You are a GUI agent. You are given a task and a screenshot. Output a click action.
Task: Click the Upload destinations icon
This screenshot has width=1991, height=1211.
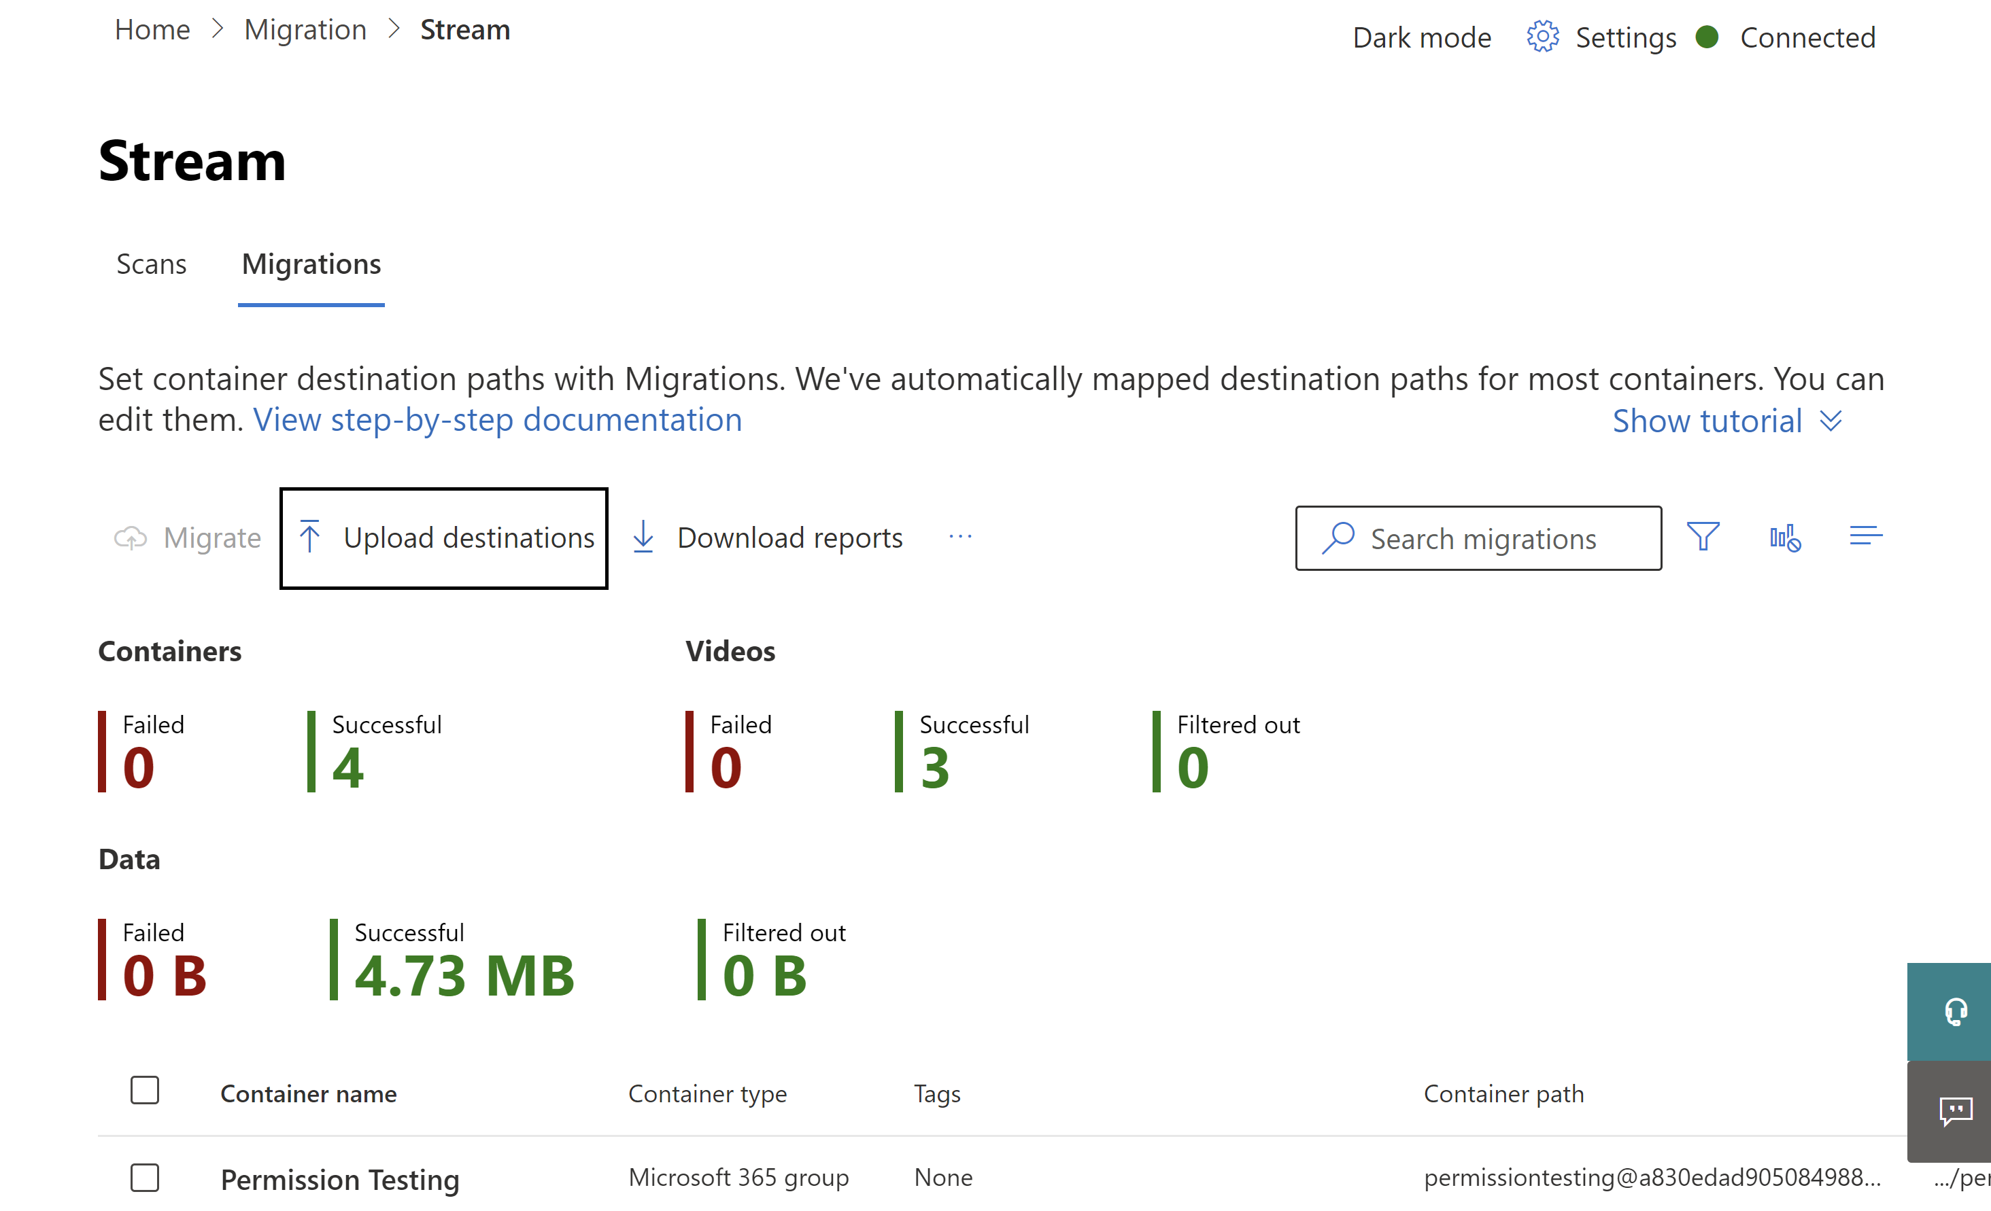click(x=311, y=538)
